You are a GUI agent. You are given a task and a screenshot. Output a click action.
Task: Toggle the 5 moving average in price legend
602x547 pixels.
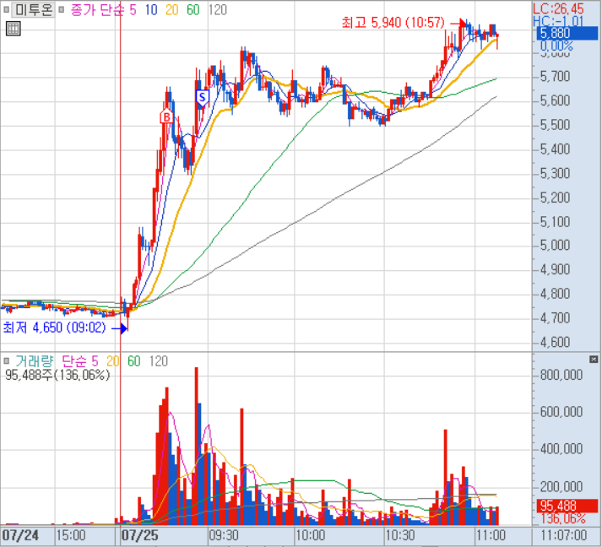click(133, 10)
